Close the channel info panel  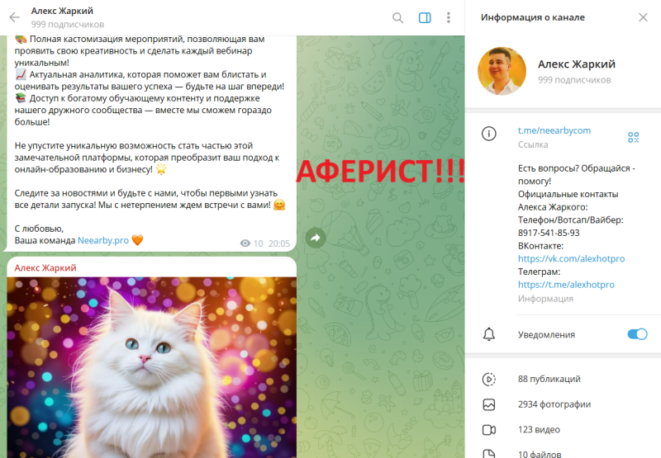pos(643,17)
